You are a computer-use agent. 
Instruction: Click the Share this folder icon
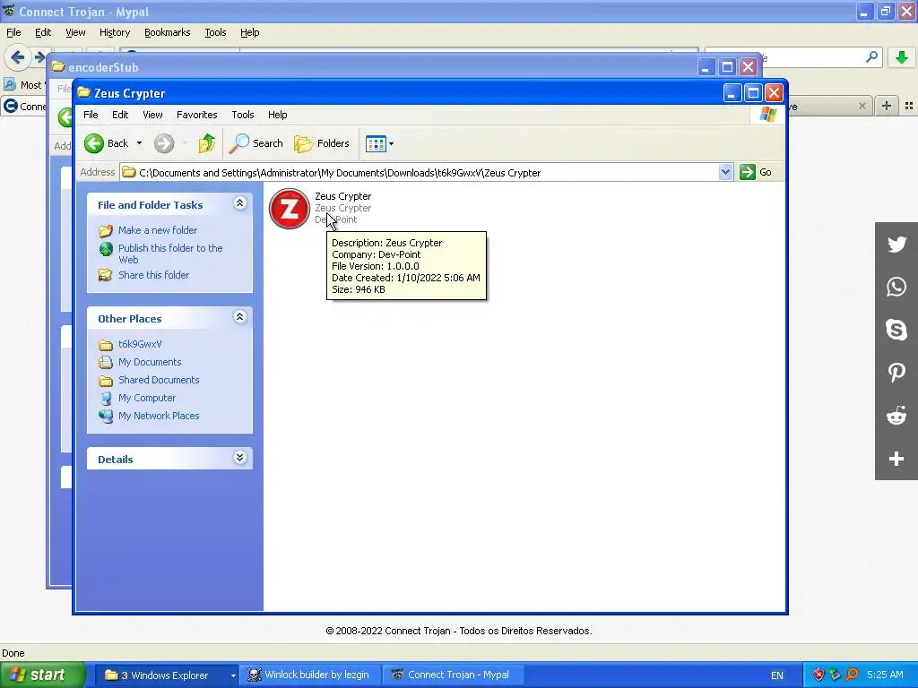point(106,275)
